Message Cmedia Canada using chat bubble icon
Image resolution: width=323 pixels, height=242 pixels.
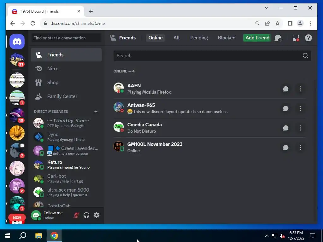coord(285,128)
